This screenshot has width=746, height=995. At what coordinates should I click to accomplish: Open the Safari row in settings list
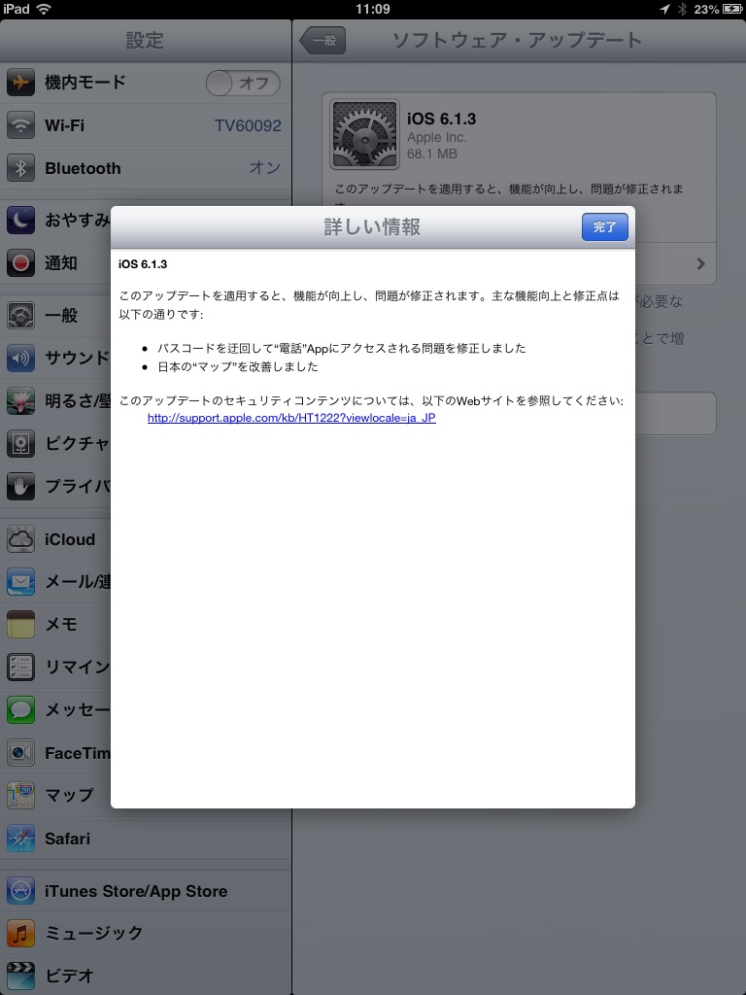(146, 839)
